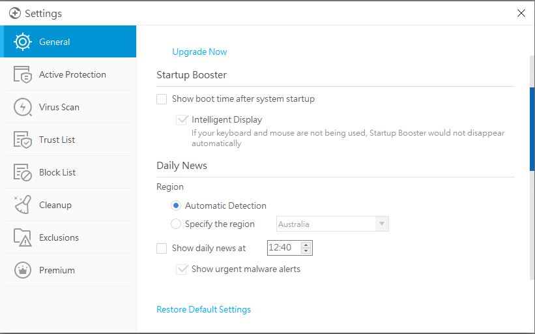Click the Premium crown icon
The height and width of the screenshot is (334, 535).
click(23, 270)
